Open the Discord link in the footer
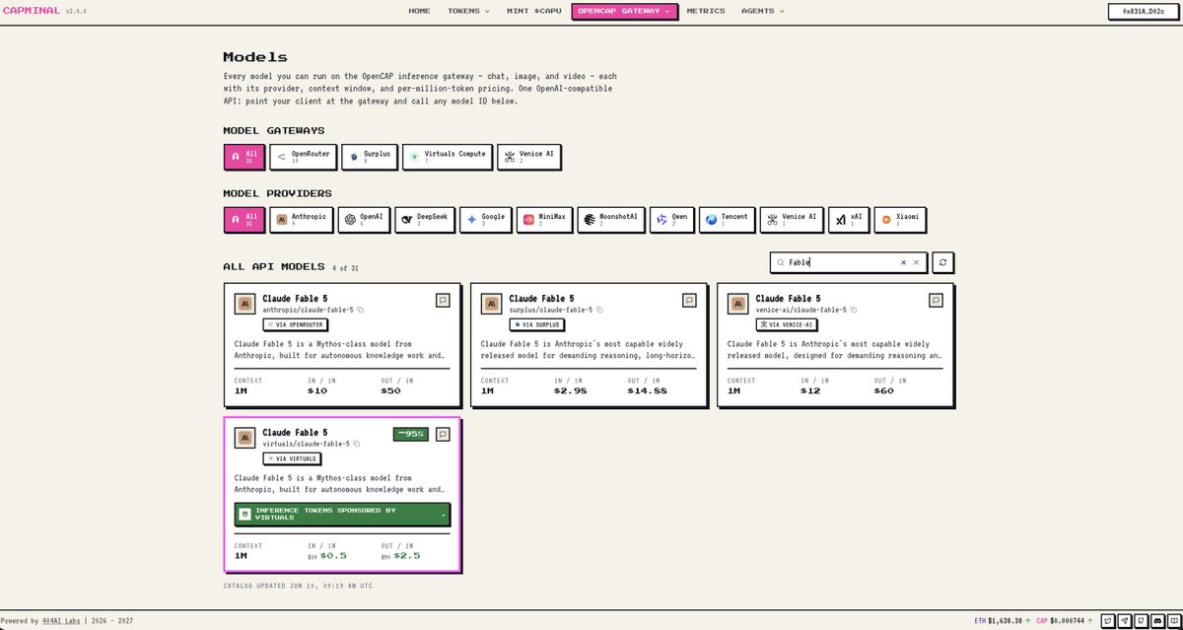This screenshot has height=630, width=1183. (x=1157, y=621)
